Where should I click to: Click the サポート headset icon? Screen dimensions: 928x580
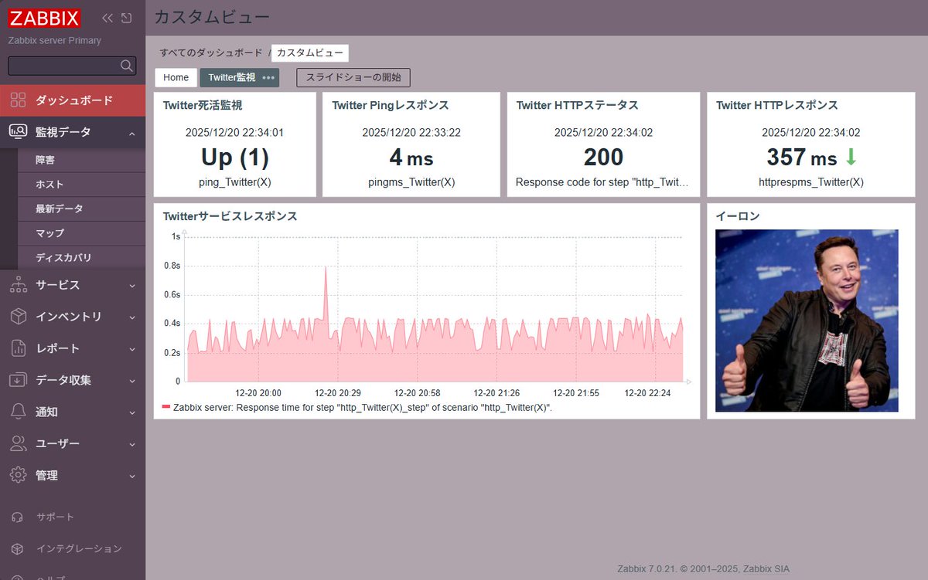pos(18,517)
